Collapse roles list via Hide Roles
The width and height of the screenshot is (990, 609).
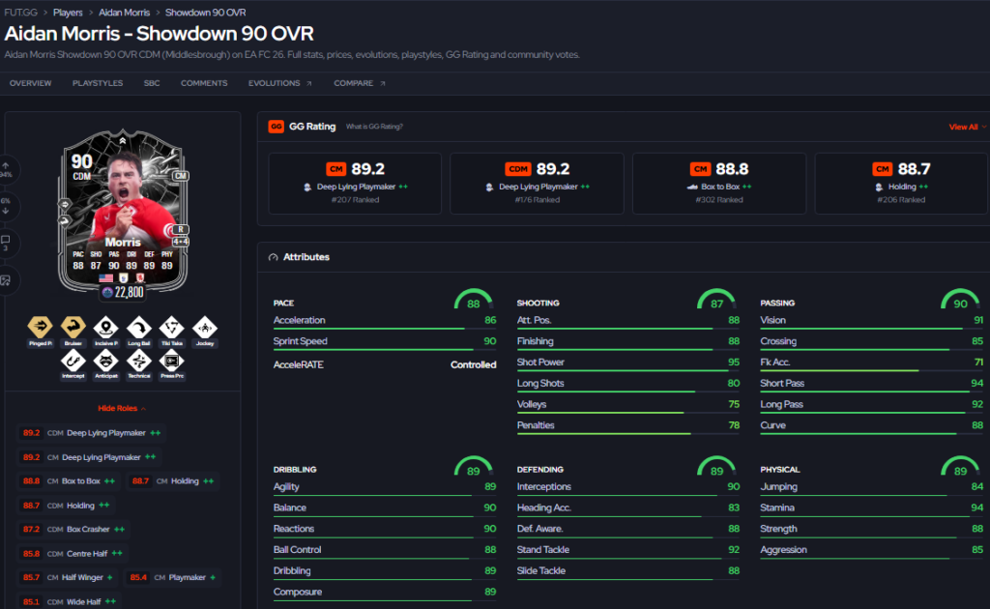pos(122,408)
